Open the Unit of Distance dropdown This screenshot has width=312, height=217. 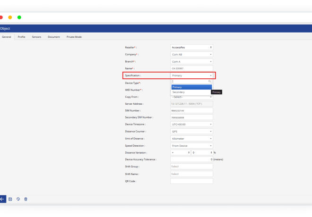[x=191, y=139]
